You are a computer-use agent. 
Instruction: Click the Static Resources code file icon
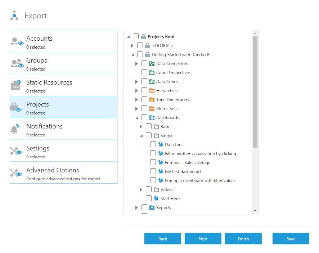click(16, 85)
